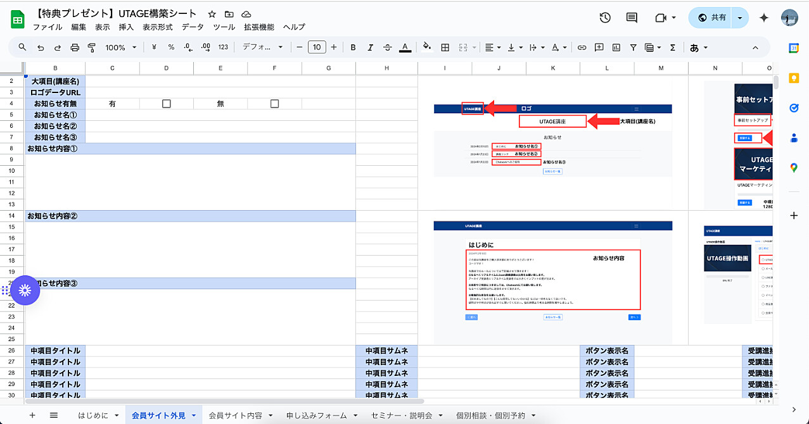Open the more number formats 123 menu
The image size is (809, 424).
pyautogui.click(x=223, y=47)
